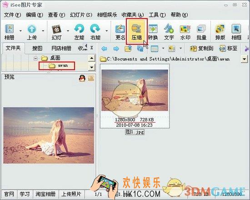Open the 帮助(H) menu
This screenshot has width=250, height=200.
point(179,15)
